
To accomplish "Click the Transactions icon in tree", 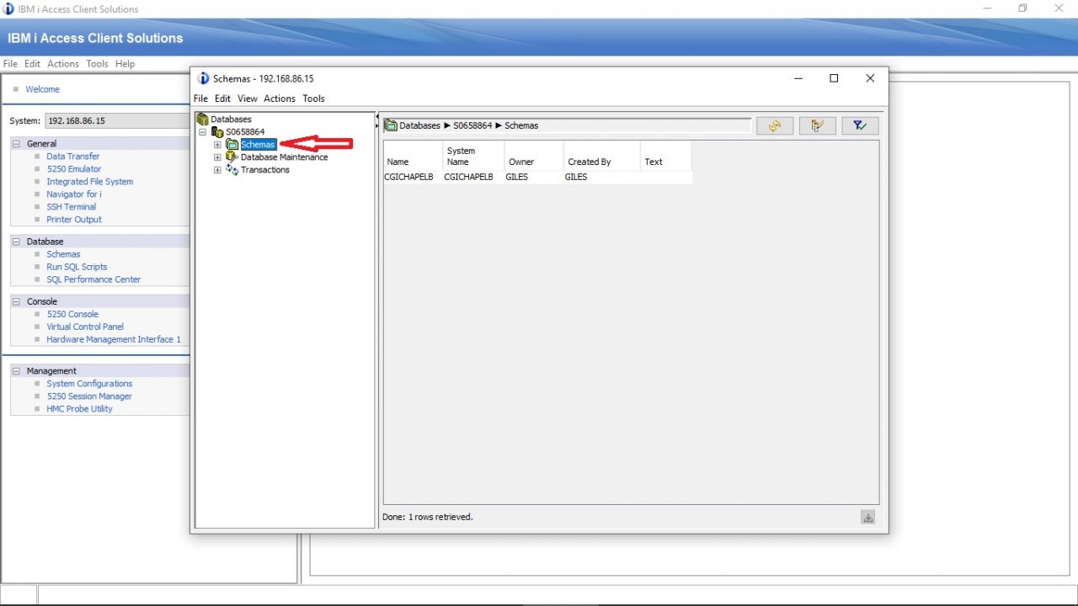I will click(232, 170).
